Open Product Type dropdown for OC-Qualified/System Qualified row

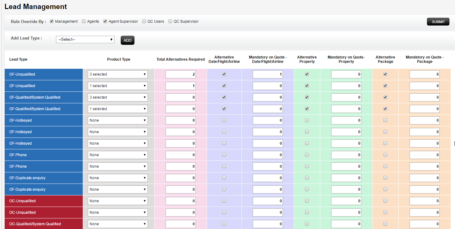point(118,224)
